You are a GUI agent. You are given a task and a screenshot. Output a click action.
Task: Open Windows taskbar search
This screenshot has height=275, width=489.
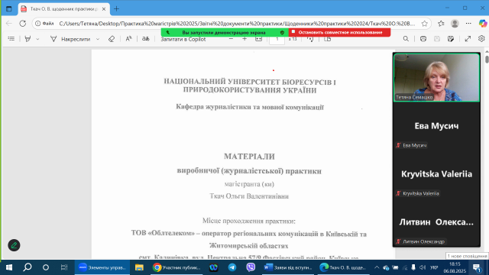click(x=28, y=267)
